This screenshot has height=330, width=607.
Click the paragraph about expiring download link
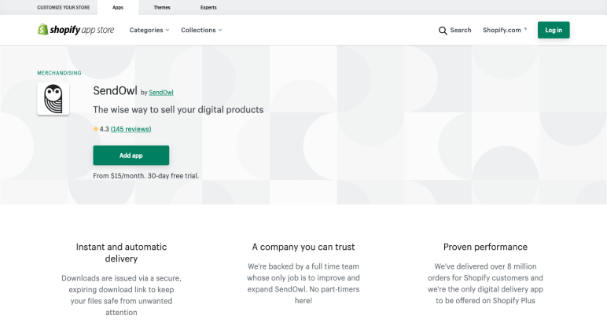[121, 295]
